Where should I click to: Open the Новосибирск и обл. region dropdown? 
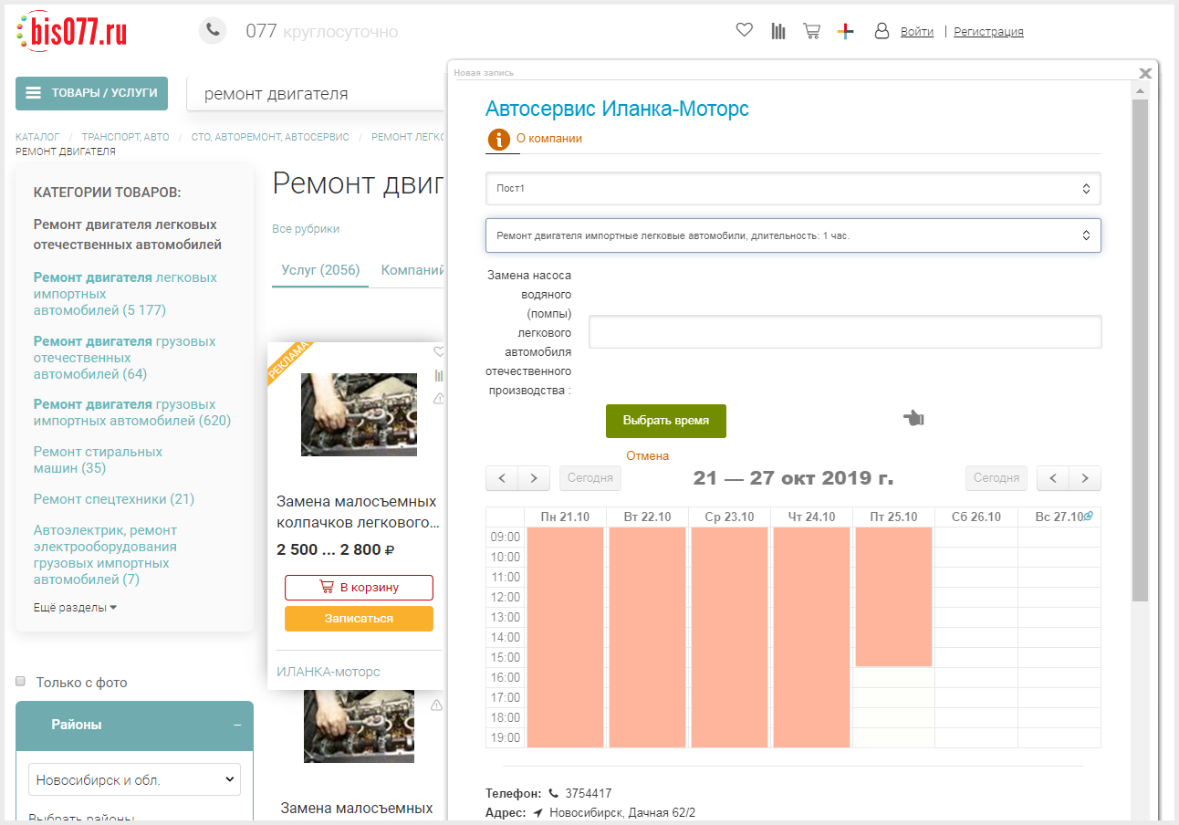point(134,780)
